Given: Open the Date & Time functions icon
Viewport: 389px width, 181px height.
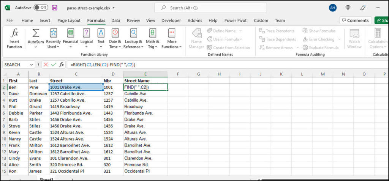Looking at the screenshot, I should click(x=115, y=33).
